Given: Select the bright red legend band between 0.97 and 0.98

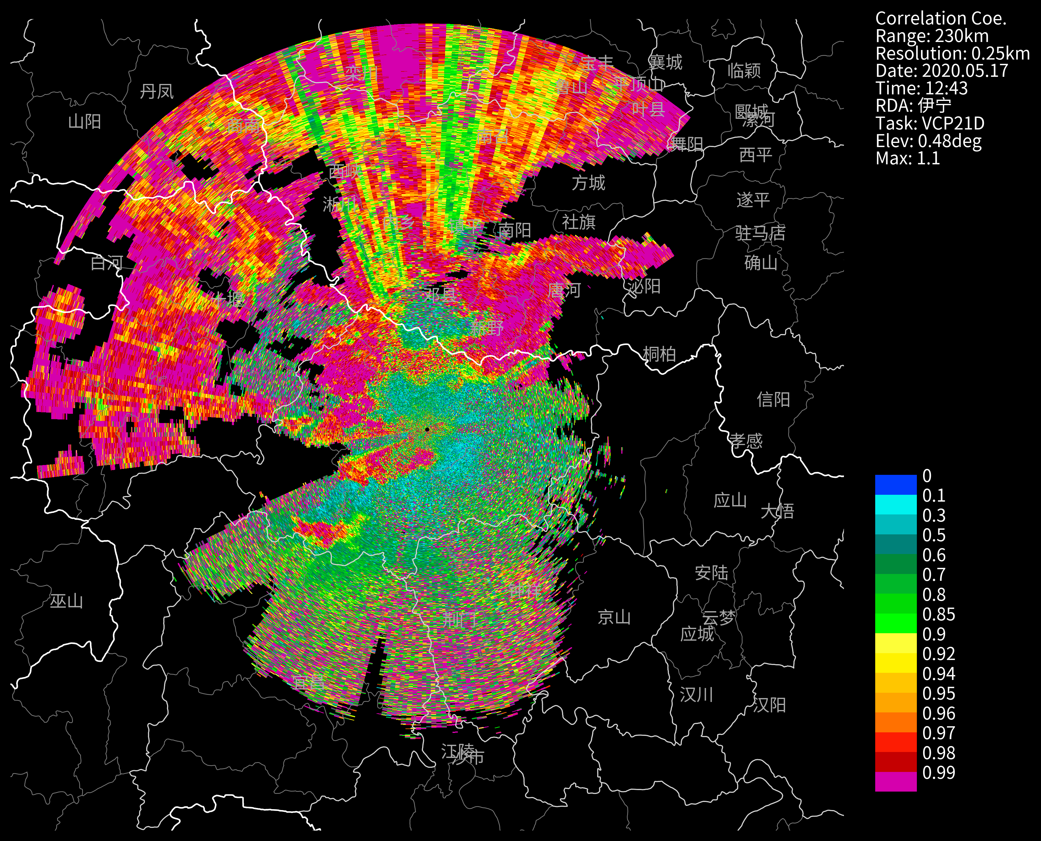Looking at the screenshot, I should point(896,742).
